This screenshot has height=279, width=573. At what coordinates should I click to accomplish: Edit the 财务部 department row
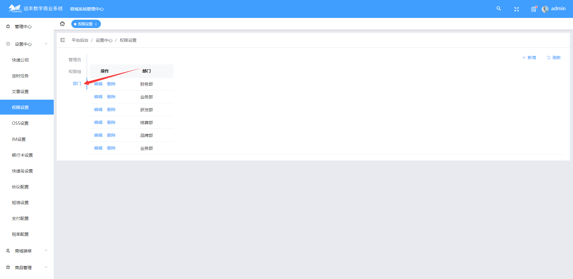pyautogui.click(x=98, y=84)
